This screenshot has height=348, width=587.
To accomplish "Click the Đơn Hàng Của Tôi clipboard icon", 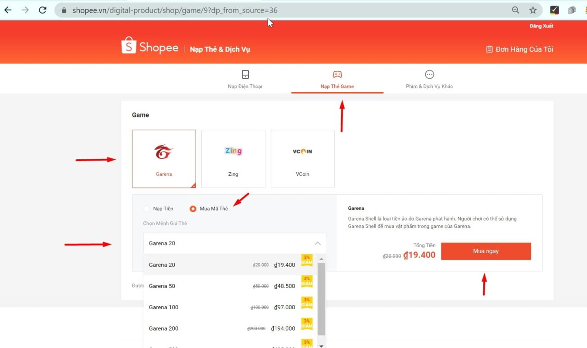I will [489, 49].
